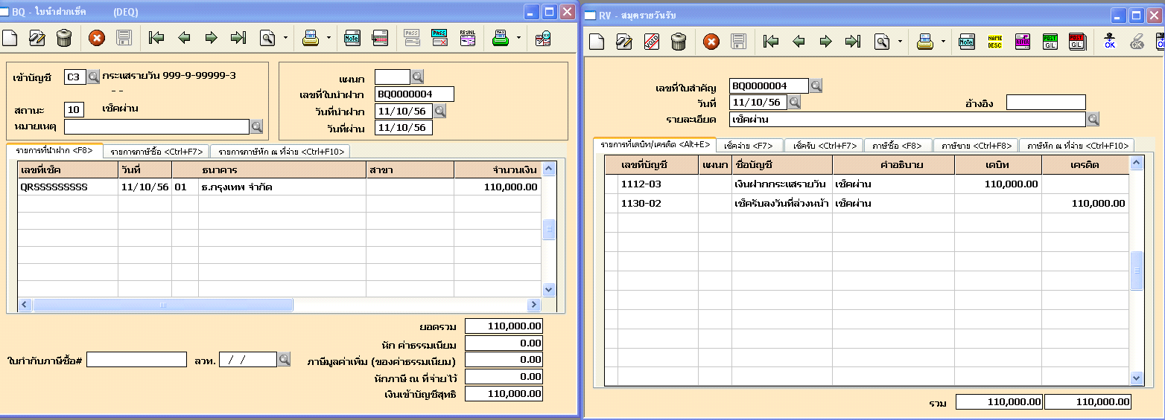Viewport: 1165px width, 420px height.
Task: Expand the green TAX printer dropdown arrow
Action: (x=519, y=38)
